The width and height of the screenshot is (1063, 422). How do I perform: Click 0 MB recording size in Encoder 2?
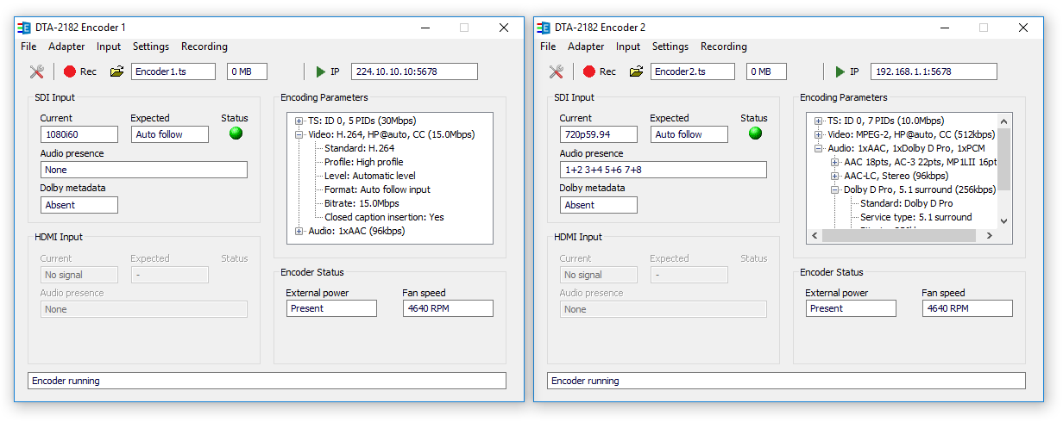click(767, 71)
